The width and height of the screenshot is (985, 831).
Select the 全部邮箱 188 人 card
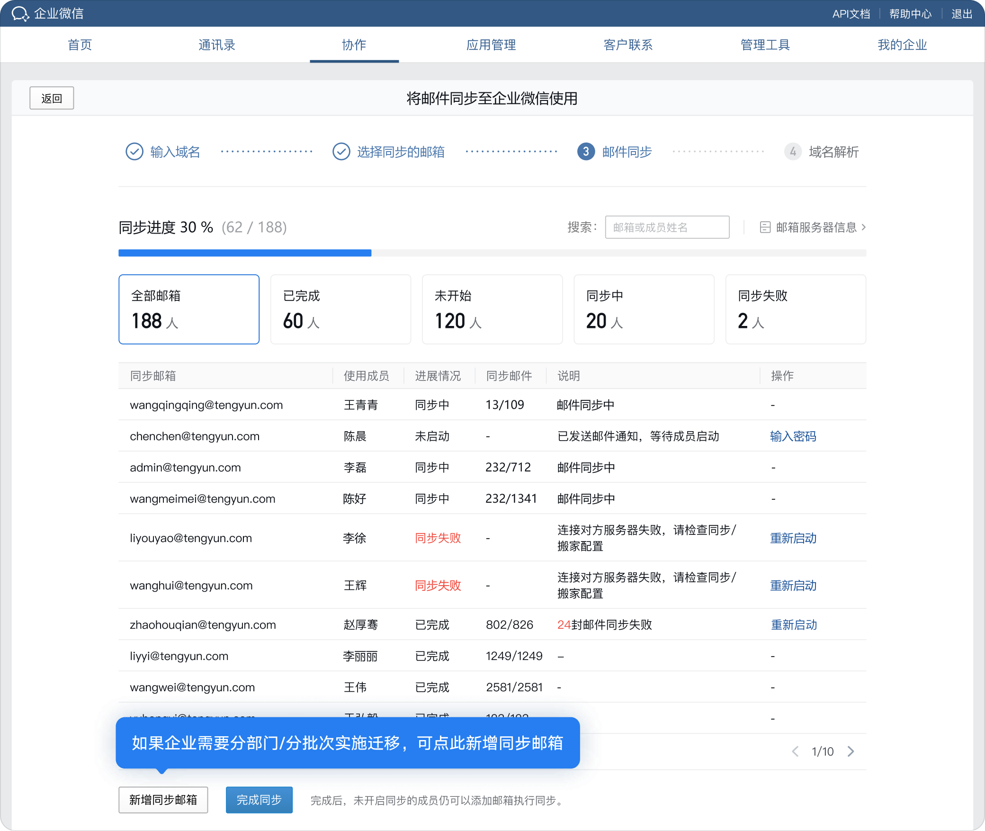[189, 309]
